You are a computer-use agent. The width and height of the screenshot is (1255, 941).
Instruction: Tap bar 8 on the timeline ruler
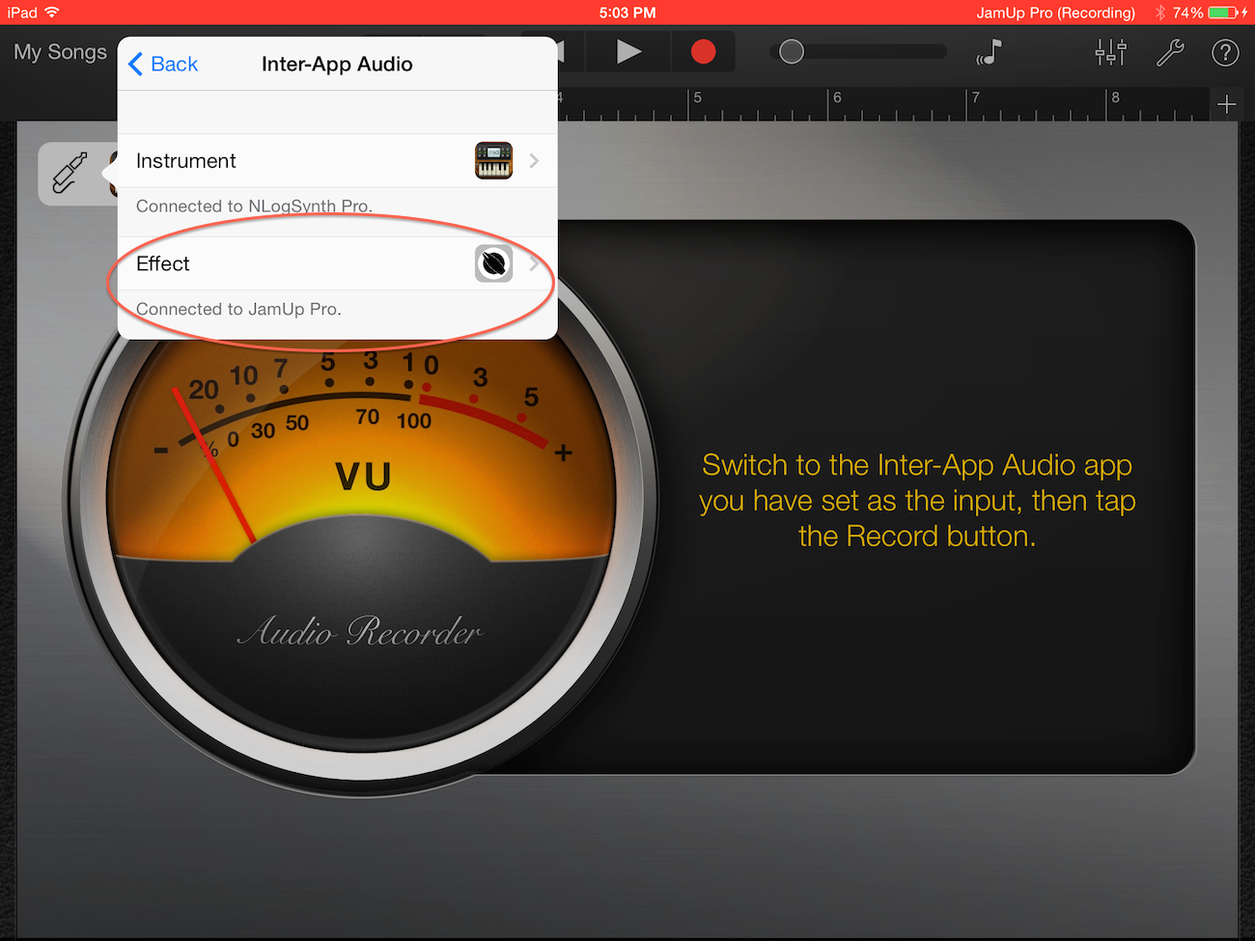tap(1115, 97)
